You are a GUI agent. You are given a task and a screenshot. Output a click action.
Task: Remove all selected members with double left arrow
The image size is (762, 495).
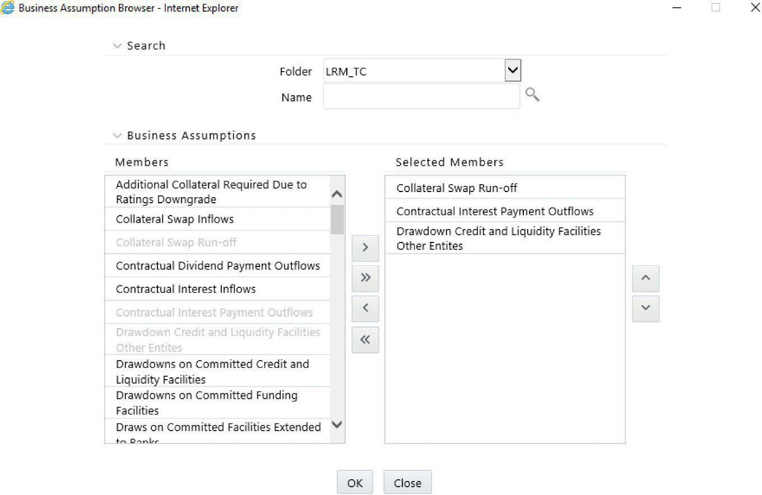[365, 340]
